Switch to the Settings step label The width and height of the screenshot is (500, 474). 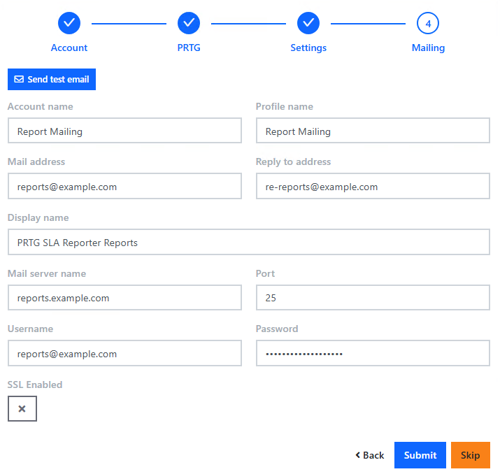[308, 48]
